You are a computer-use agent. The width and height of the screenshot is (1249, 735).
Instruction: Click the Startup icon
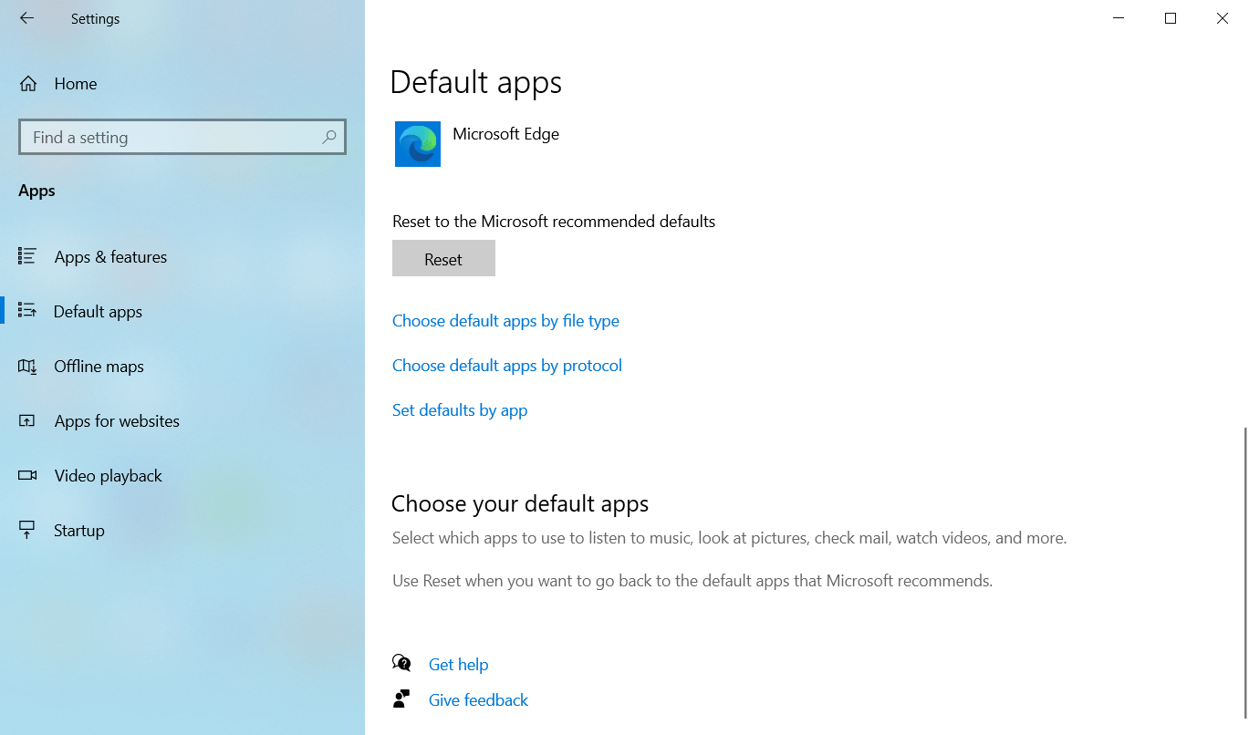click(x=27, y=530)
